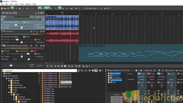Toggle Bells Pipes 3 checkbox in Mixing Console

(x=109, y=76)
